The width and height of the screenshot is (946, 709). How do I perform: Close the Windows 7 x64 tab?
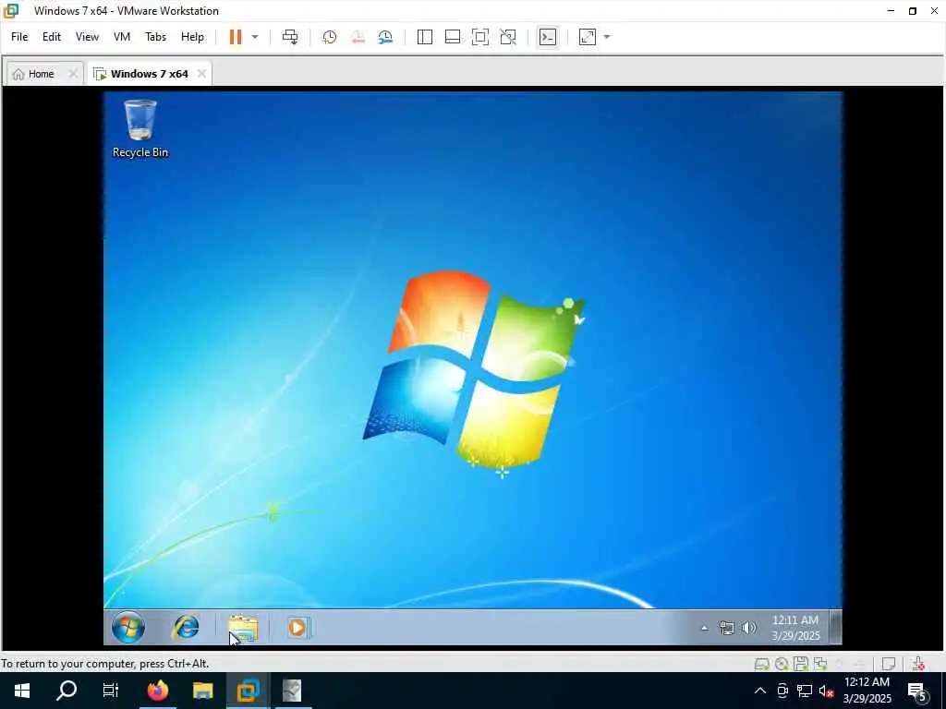click(x=201, y=74)
